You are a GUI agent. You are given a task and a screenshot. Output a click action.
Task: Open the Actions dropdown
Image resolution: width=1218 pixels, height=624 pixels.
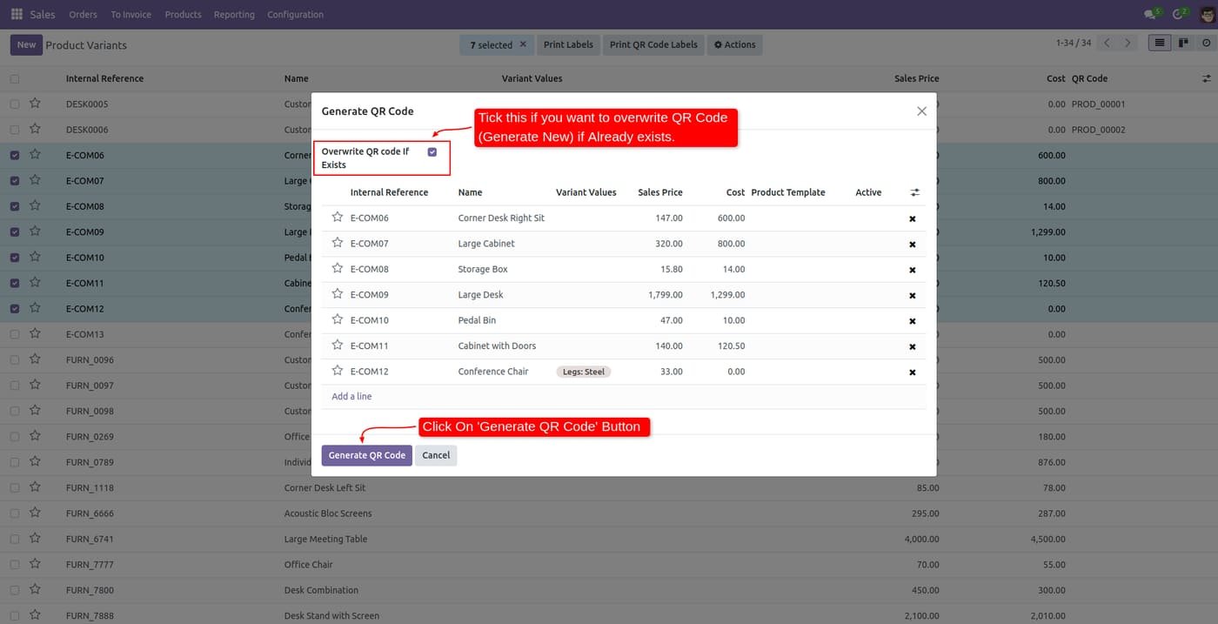734,44
